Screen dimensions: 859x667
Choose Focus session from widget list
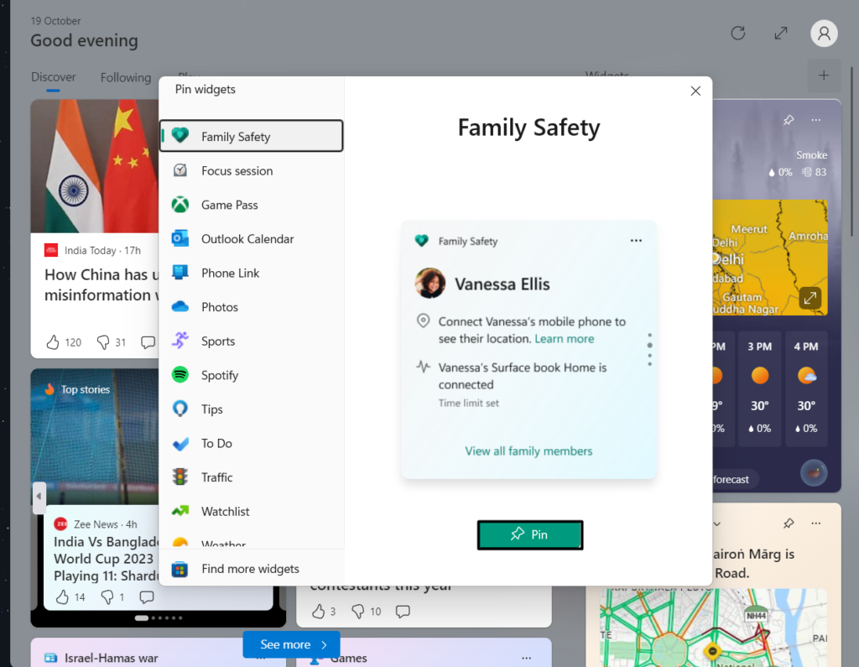(252, 170)
